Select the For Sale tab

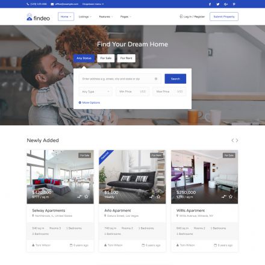[x=106, y=58]
